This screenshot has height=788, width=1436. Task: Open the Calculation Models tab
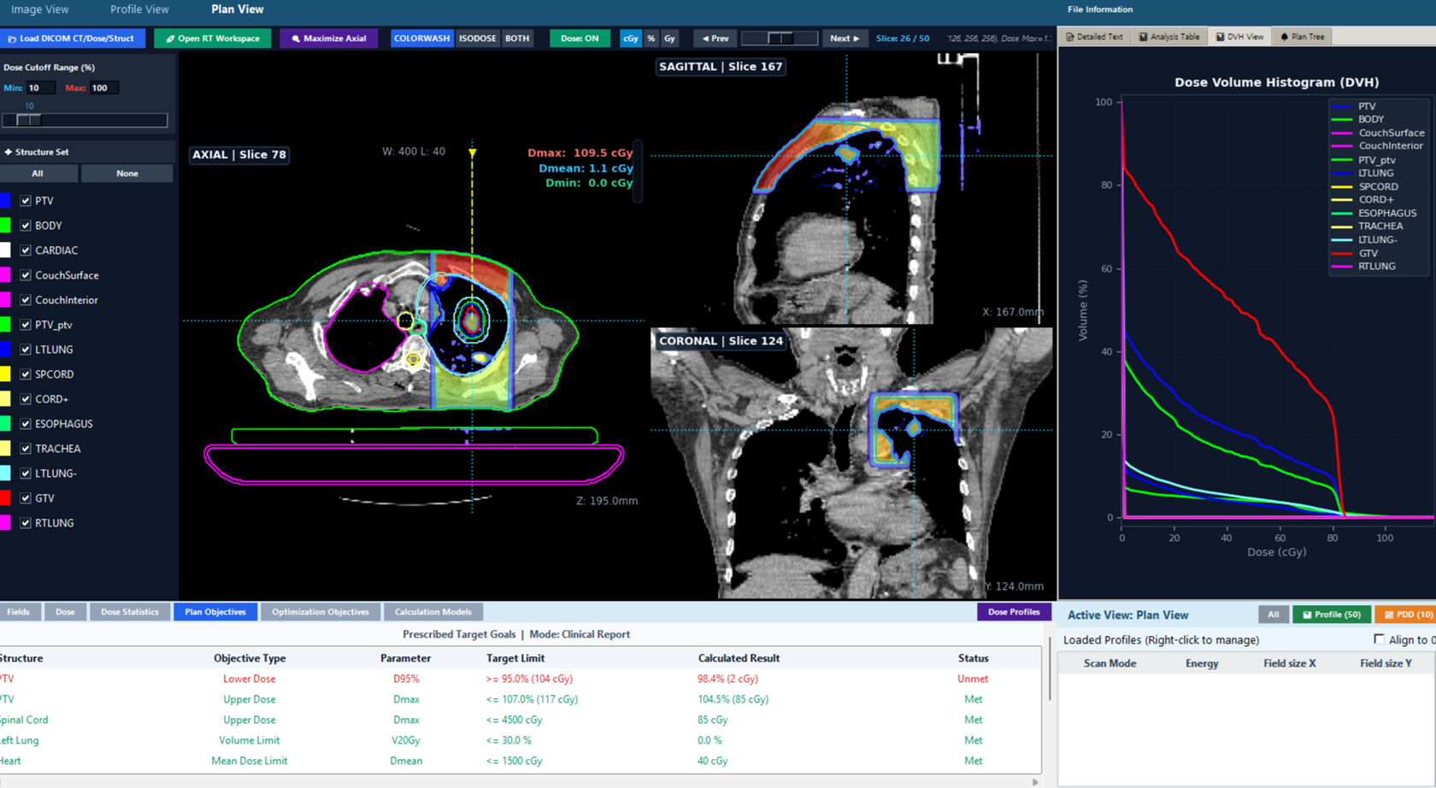[433, 612]
